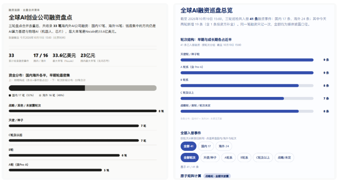Click the 累计收录融资事件 caption
339x185 pixels.
pos(19,61)
